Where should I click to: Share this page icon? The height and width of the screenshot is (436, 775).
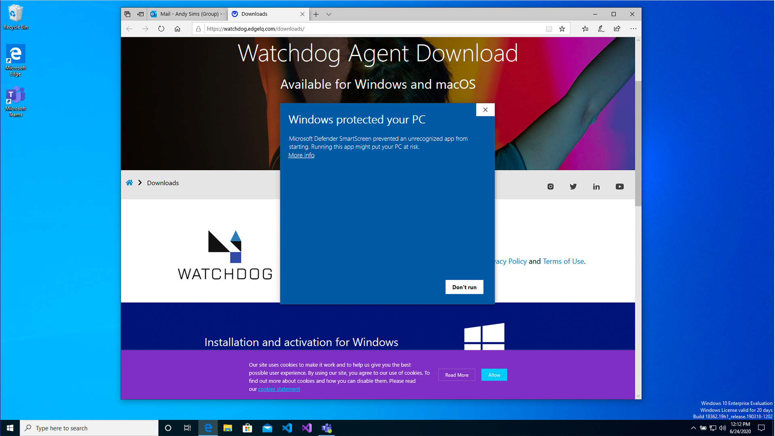click(x=617, y=29)
